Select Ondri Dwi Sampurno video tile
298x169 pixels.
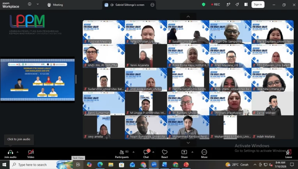coord(231,32)
